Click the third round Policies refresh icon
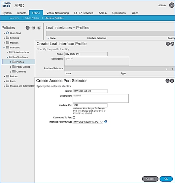Screen dimensions: 175x183 click(x=39, y=28)
